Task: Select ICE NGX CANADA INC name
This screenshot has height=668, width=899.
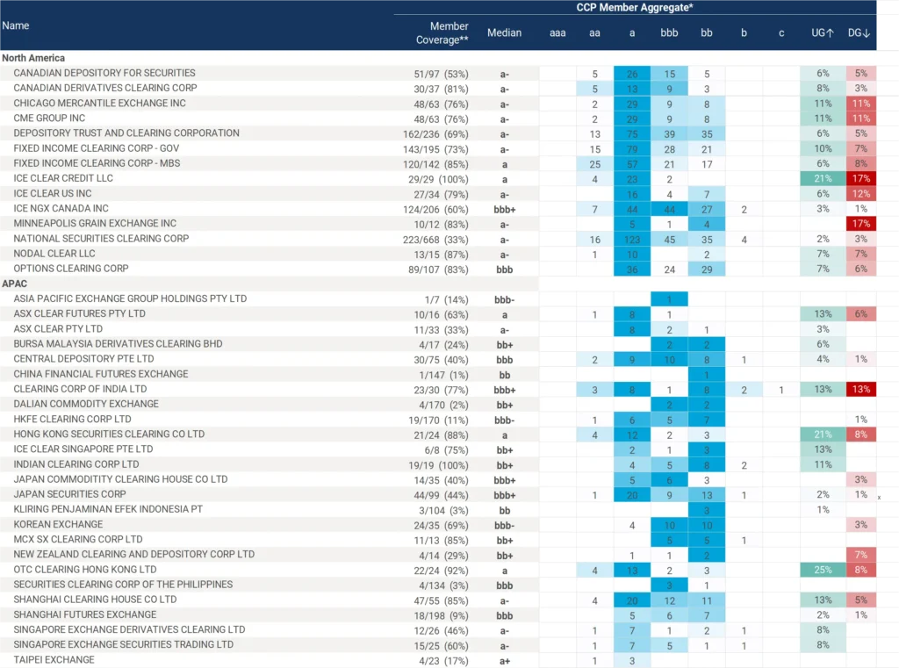Action: (61, 208)
